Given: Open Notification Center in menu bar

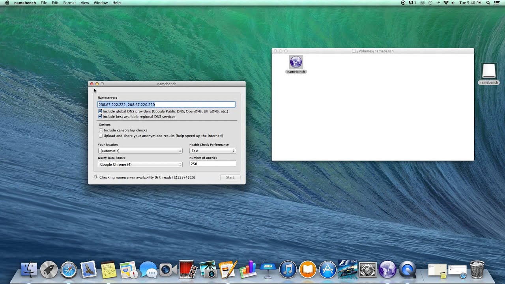Looking at the screenshot, I should tap(497, 3).
